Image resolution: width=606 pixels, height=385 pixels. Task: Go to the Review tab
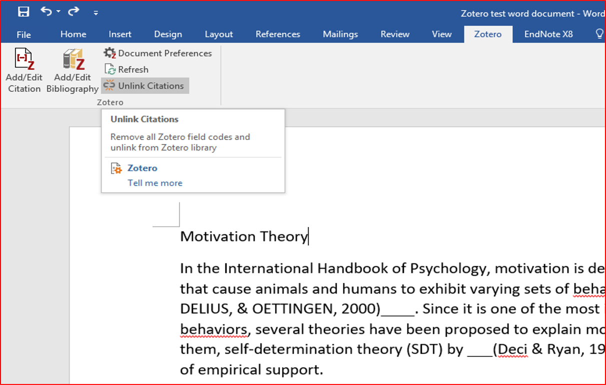click(x=395, y=34)
